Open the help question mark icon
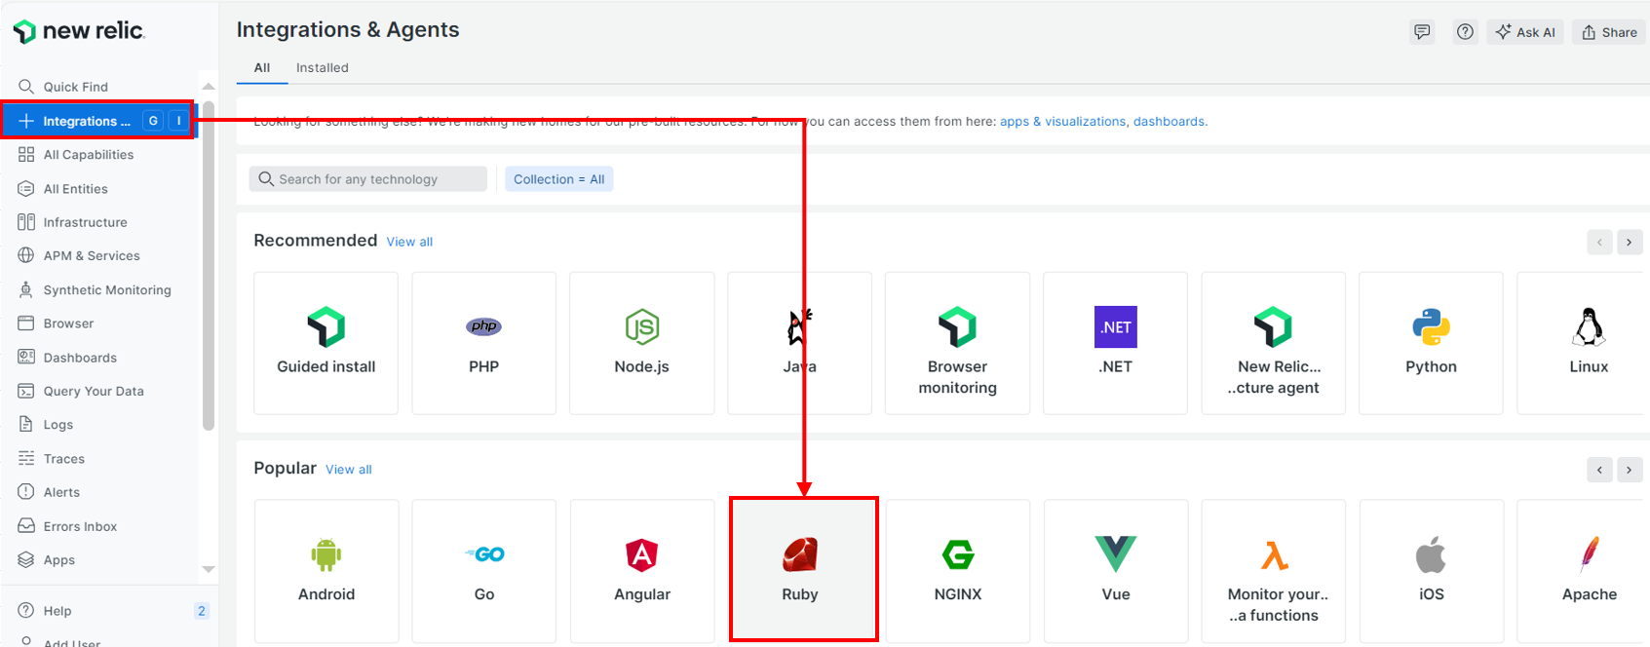 [1465, 32]
